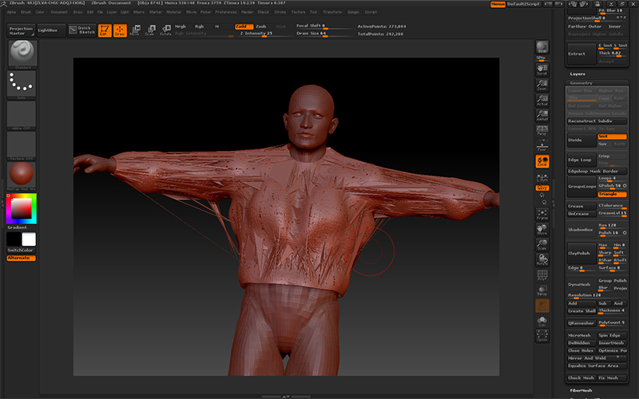Open the Document menu

tap(59, 12)
